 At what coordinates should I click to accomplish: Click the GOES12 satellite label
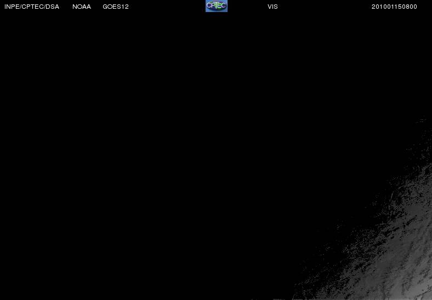[116, 7]
